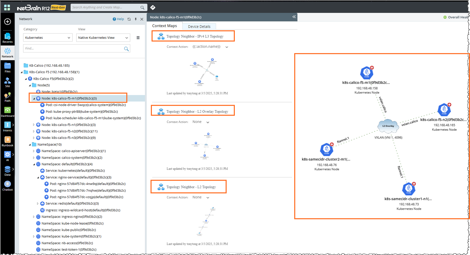
Task: Open Recents in the left sidebar
Action: [7, 38]
